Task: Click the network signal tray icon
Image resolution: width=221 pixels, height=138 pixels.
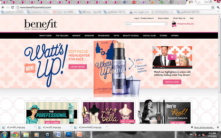Action: (x=199, y=135)
